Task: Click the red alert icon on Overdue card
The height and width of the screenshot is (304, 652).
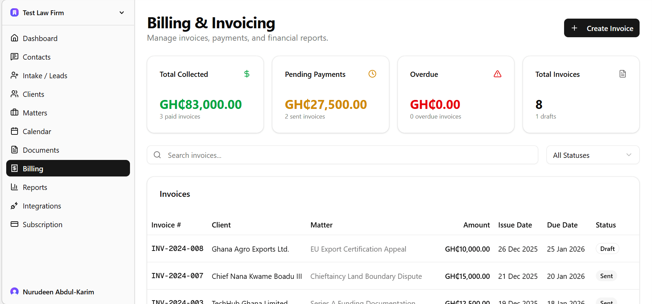Action: (x=498, y=73)
